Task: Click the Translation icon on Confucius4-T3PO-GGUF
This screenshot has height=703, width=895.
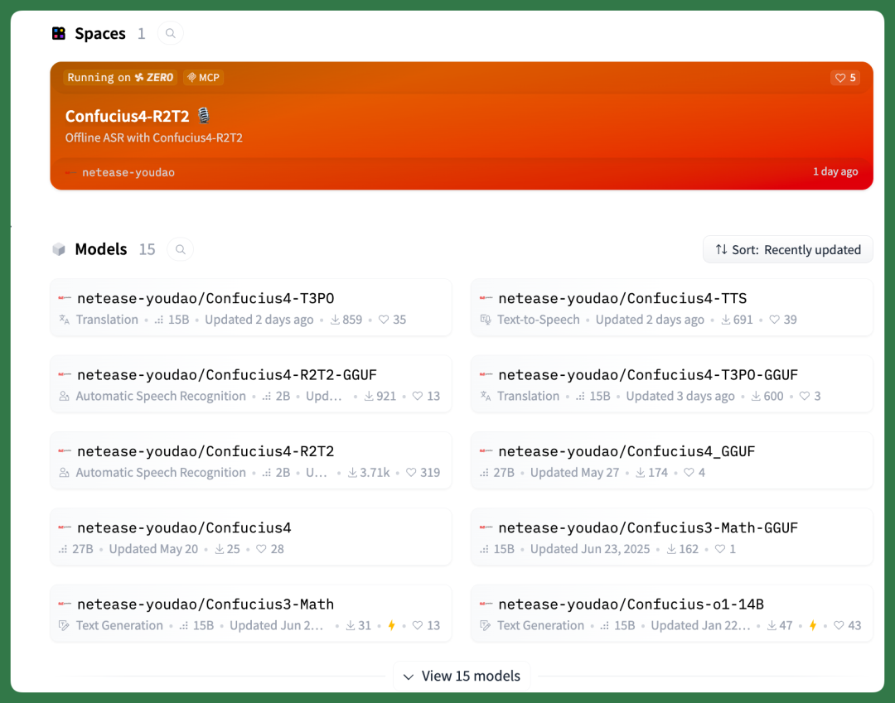Action: pyautogui.click(x=486, y=397)
